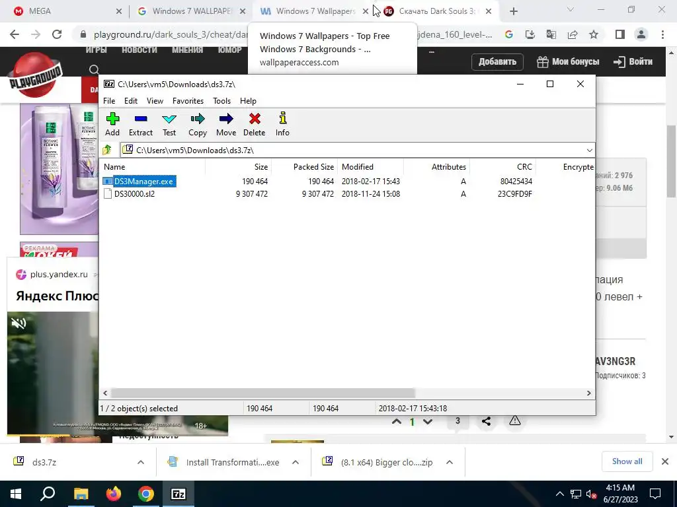Open the Edit menu in 7-Zip
Image resolution: width=677 pixels, height=507 pixels.
pos(131,101)
